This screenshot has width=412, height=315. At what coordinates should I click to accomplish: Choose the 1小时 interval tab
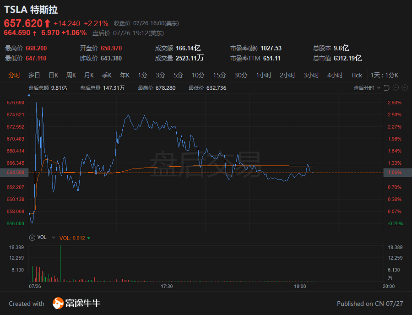pyautogui.click(x=264, y=75)
